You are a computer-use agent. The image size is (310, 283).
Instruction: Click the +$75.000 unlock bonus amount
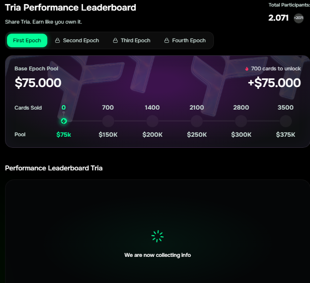click(274, 83)
